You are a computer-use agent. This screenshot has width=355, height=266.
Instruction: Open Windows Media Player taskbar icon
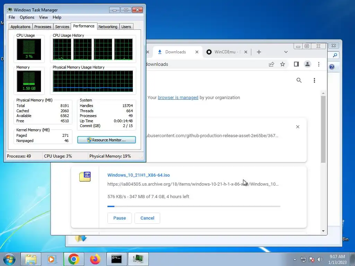pyautogui.click(x=52, y=259)
